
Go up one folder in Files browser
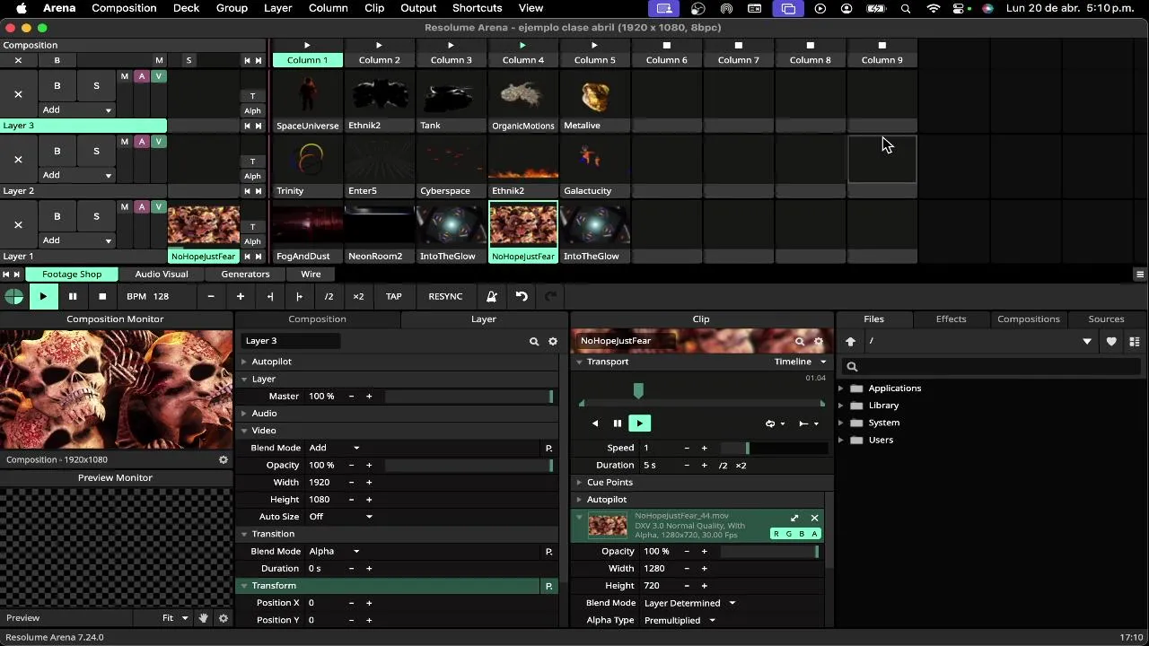(x=851, y=342)
